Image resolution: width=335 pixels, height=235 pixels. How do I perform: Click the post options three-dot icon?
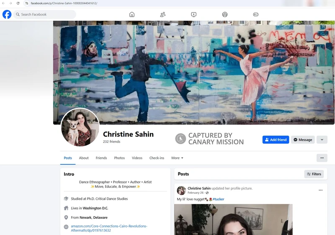(320, 190)
